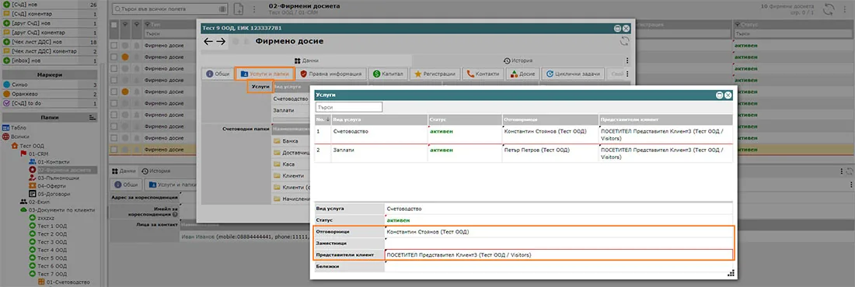This screenshot has height=287, width=855.
Task: Click Общи button in lower preview pane
Action: tap(126, 185)
